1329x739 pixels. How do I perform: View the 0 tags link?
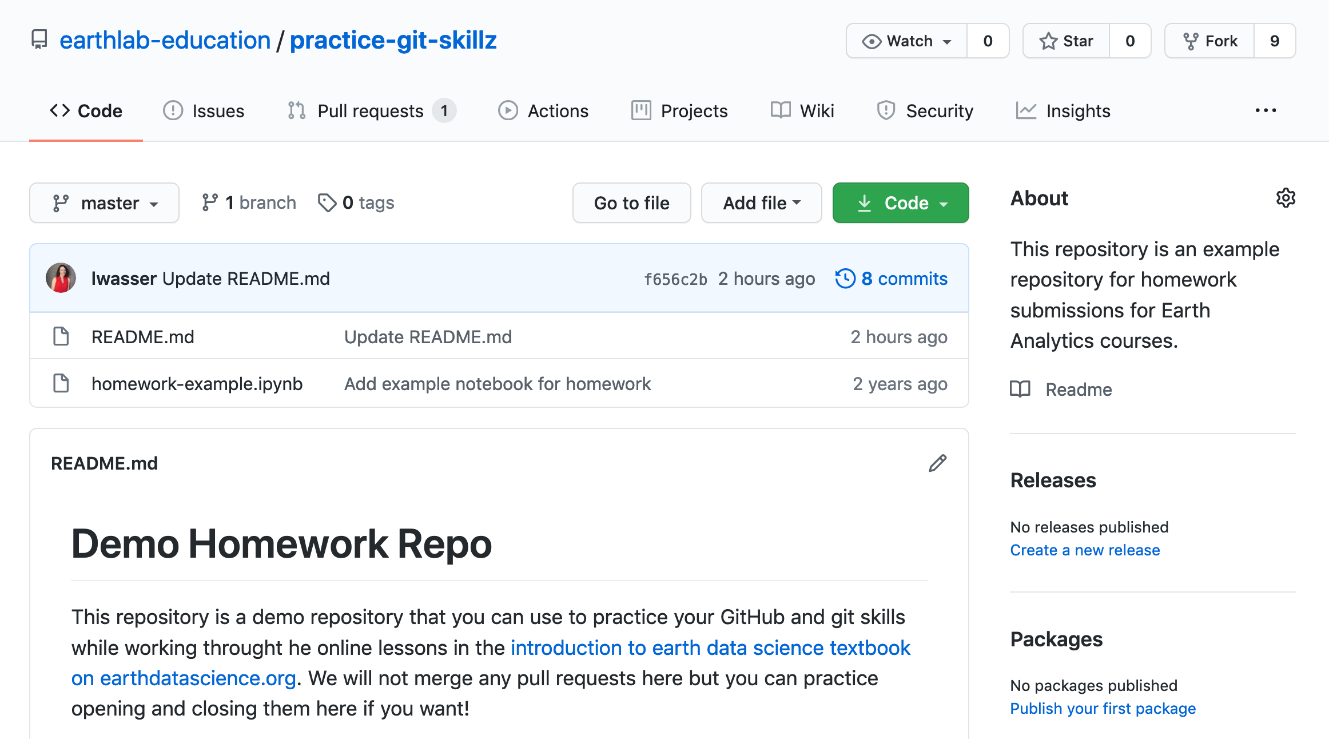356,202
